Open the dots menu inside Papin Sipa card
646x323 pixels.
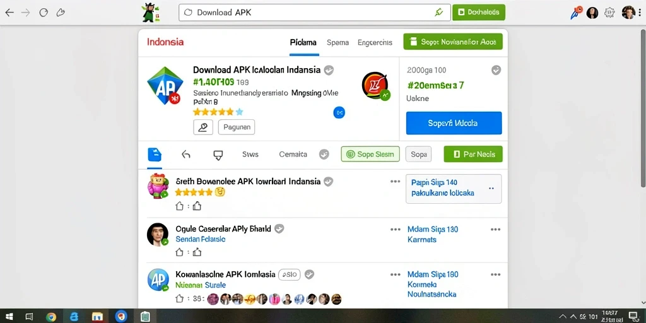(x=491, y=188)
